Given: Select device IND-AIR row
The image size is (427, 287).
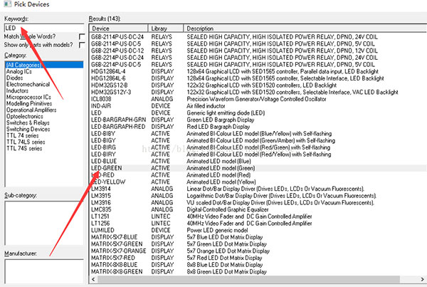Looking at the screenshot, I should point(258,105).
